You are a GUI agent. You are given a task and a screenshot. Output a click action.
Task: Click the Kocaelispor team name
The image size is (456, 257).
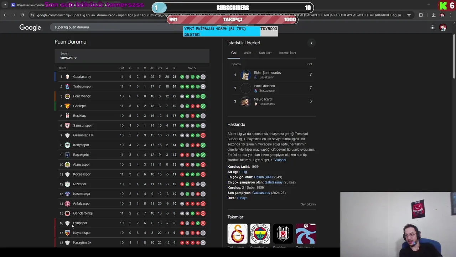(x=82, y=174)
